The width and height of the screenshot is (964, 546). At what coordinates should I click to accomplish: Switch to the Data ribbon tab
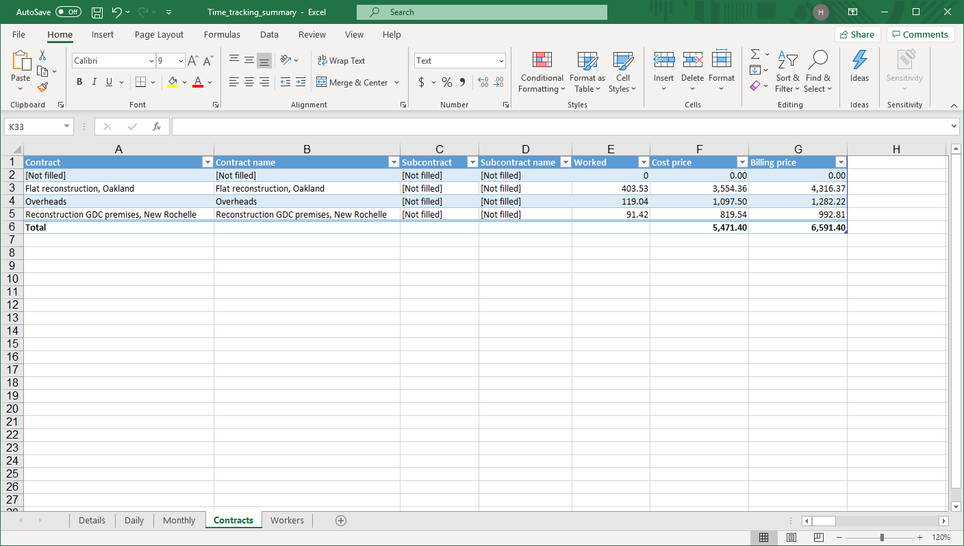[269, 35]
